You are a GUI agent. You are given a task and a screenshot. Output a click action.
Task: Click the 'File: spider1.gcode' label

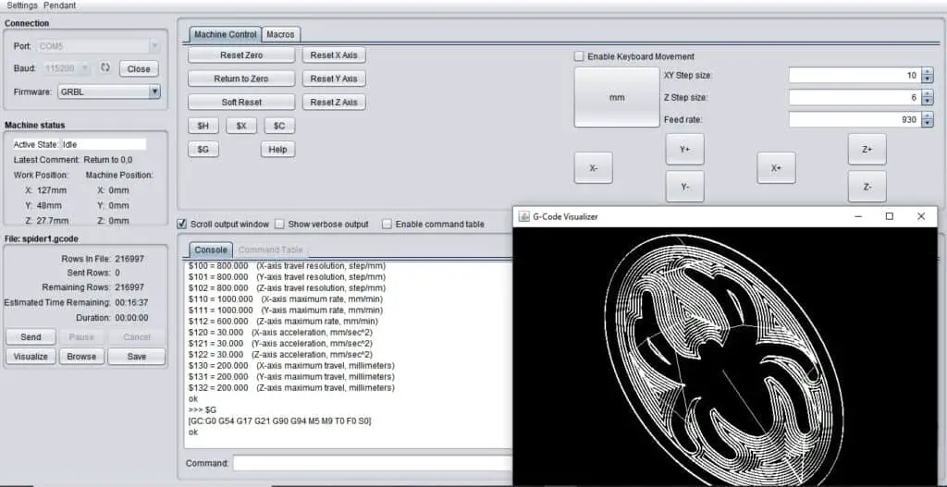[x=42, y=238]
